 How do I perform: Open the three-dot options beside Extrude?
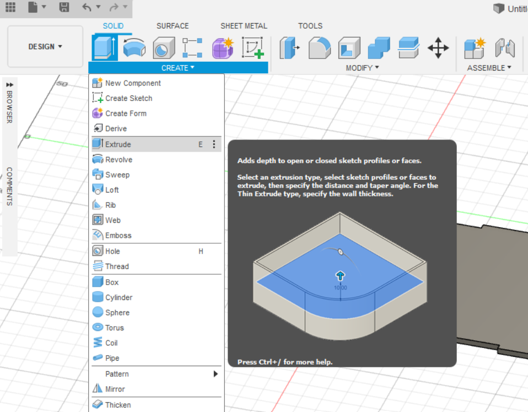coord(214,144)
